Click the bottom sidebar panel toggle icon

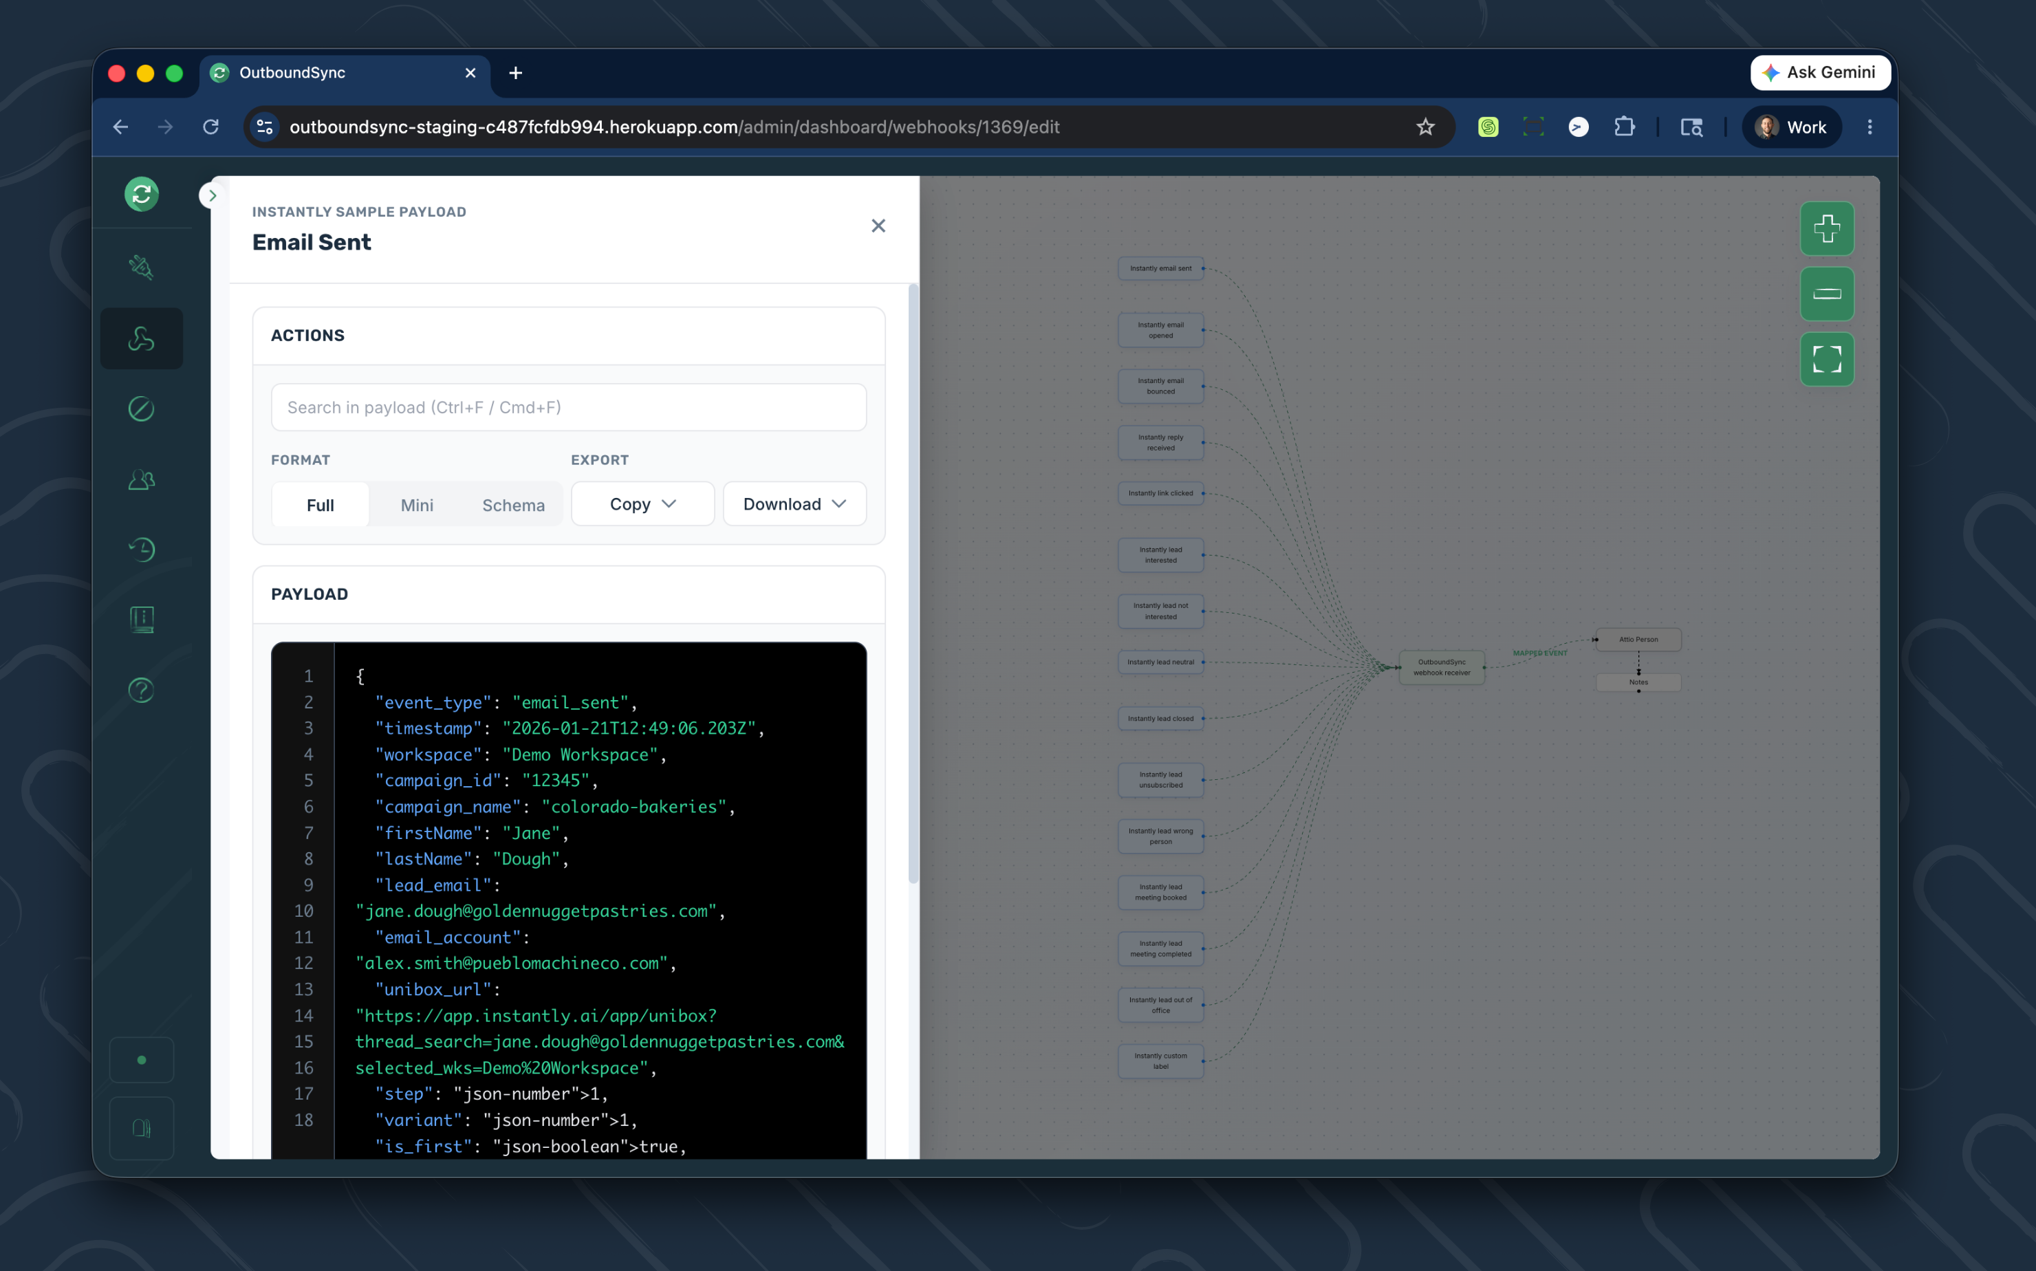point(141,1128)
